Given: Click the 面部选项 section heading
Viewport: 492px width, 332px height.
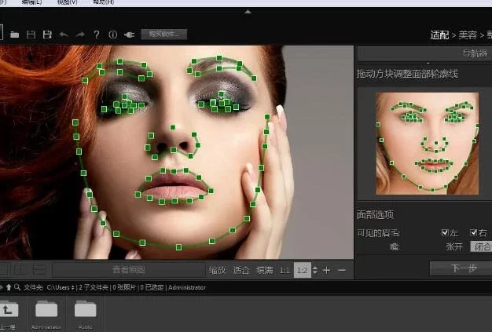Looking at the screenshot, I should (x=375, y=214).
